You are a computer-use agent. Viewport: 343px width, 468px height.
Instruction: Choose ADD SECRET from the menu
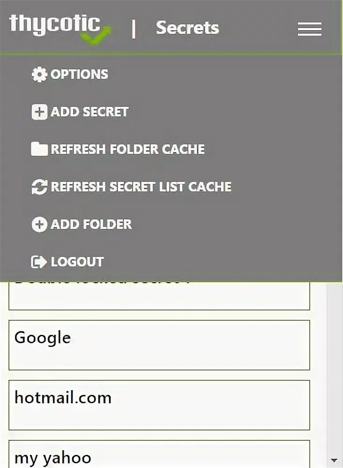[89, 112]
